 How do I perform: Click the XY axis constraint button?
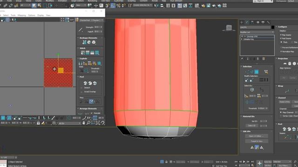click(x=89, y=118)
